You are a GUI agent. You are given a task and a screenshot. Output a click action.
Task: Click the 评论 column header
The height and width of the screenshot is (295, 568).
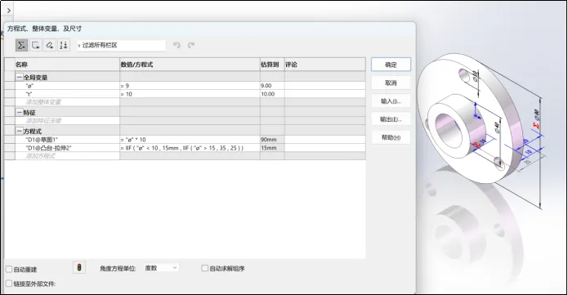tap(325, 65)
